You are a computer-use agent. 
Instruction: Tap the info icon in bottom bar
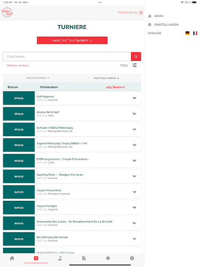pos(108,258)
